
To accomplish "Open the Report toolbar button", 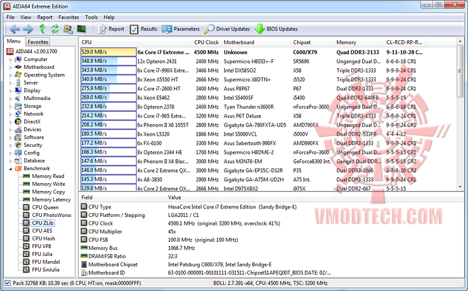I will pyautogui.click(x=110, y=29).
